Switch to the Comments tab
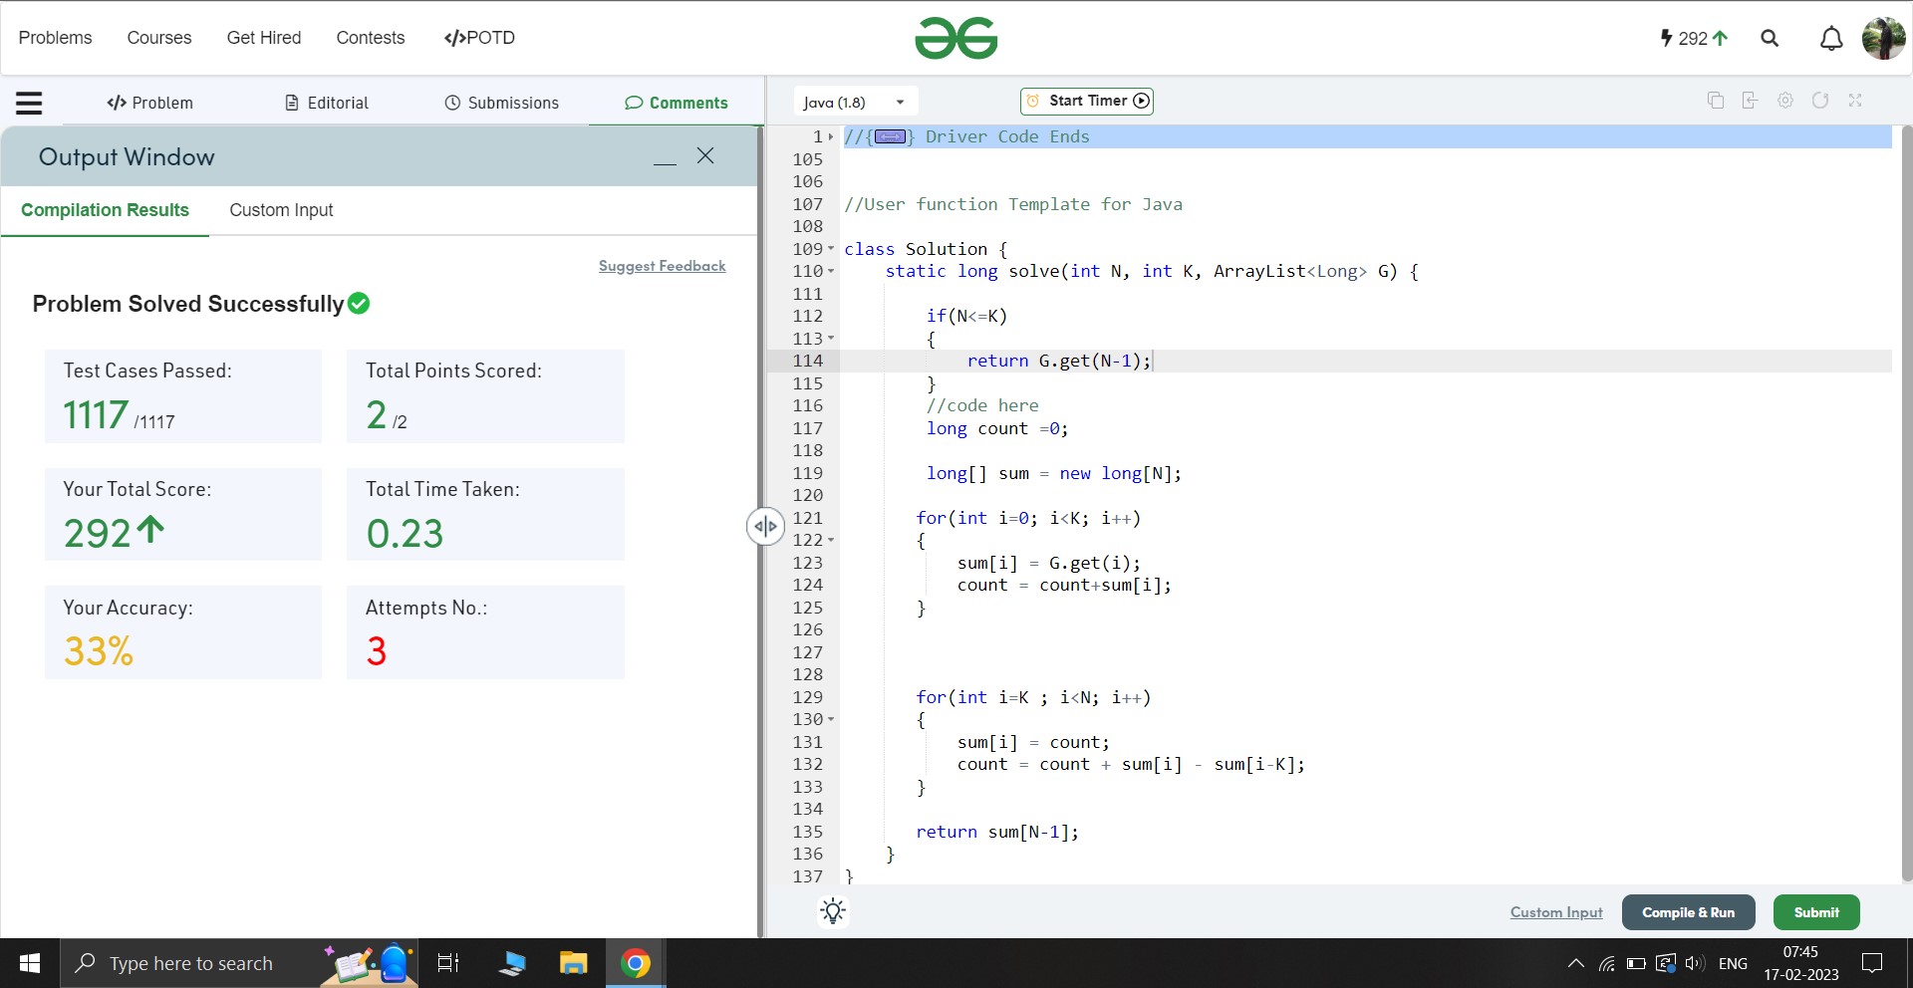The image size is (1913, 988). click(x=676, y=103)
